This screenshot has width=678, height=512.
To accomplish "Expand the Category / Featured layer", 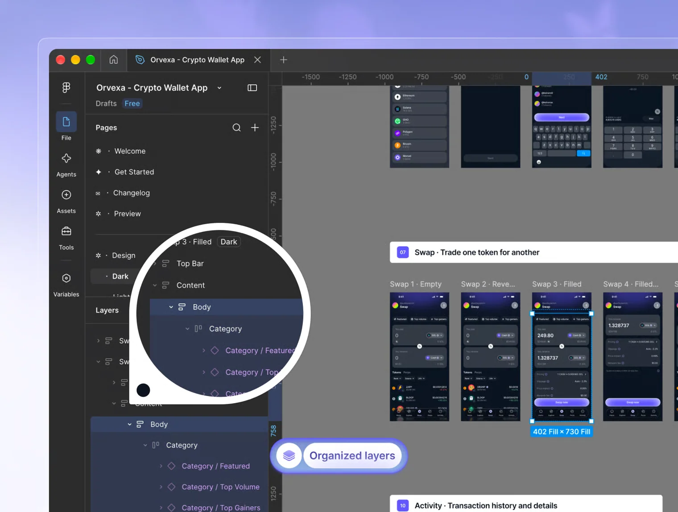I will (x=161, y=466).
